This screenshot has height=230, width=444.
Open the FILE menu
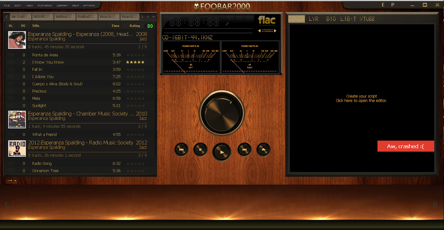tap(7, 6)
